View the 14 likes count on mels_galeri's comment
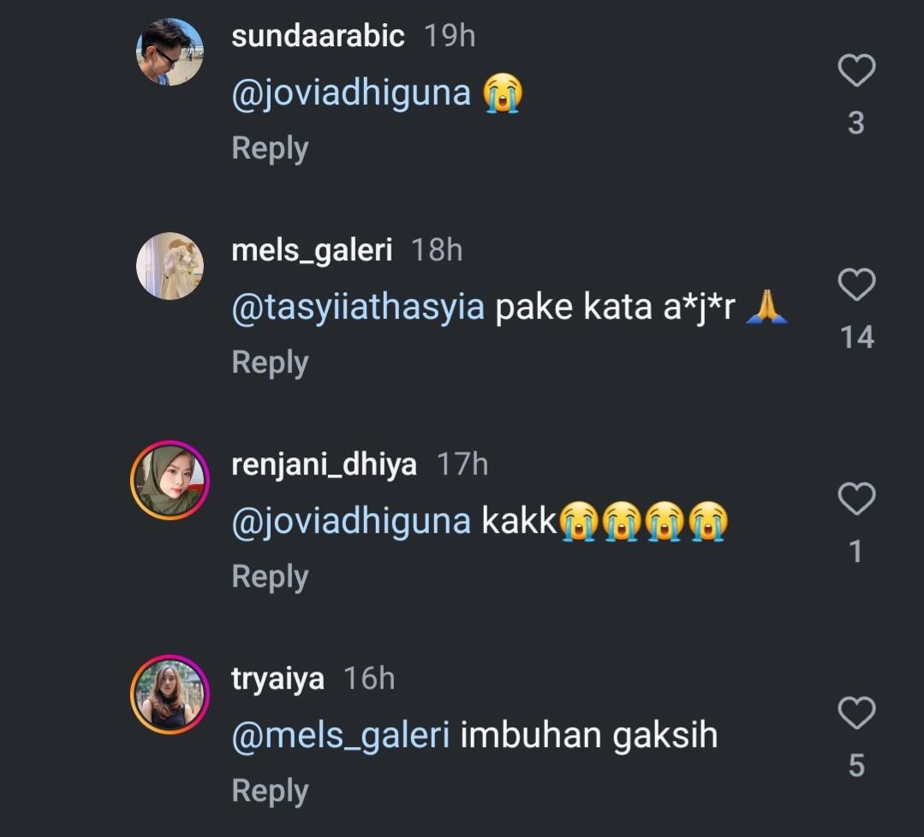This screenshot has width=924, height=837. [x=857, y=338]
